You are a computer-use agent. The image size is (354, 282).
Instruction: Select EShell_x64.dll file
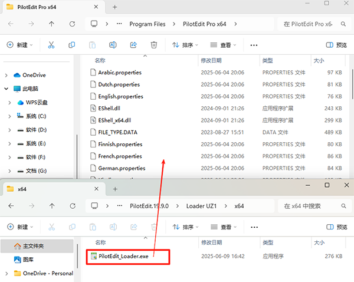coord(114,120)
